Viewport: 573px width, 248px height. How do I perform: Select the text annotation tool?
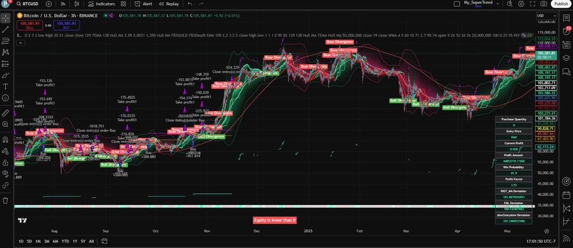6,86
